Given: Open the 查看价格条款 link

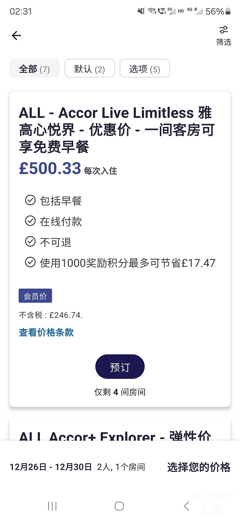Looking at the screenshot, I should tap(46, 332).
